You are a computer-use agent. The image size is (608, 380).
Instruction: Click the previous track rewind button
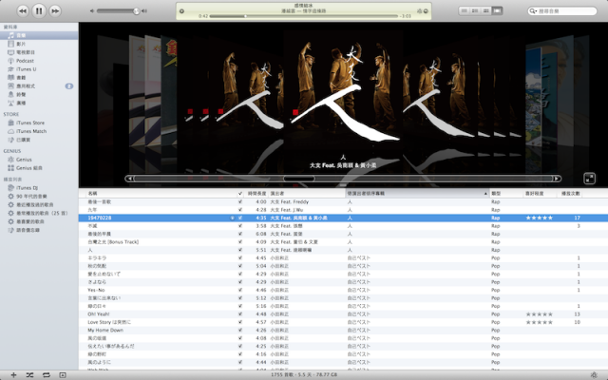(23, 10)
